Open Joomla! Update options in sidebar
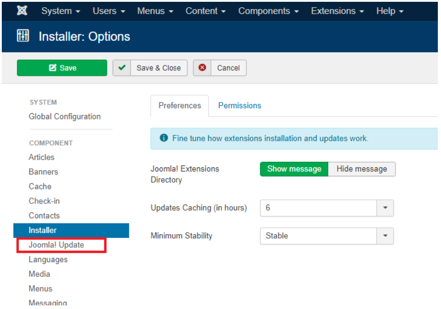The height and width of the screenshot is (309, 441). pos(56,245)
